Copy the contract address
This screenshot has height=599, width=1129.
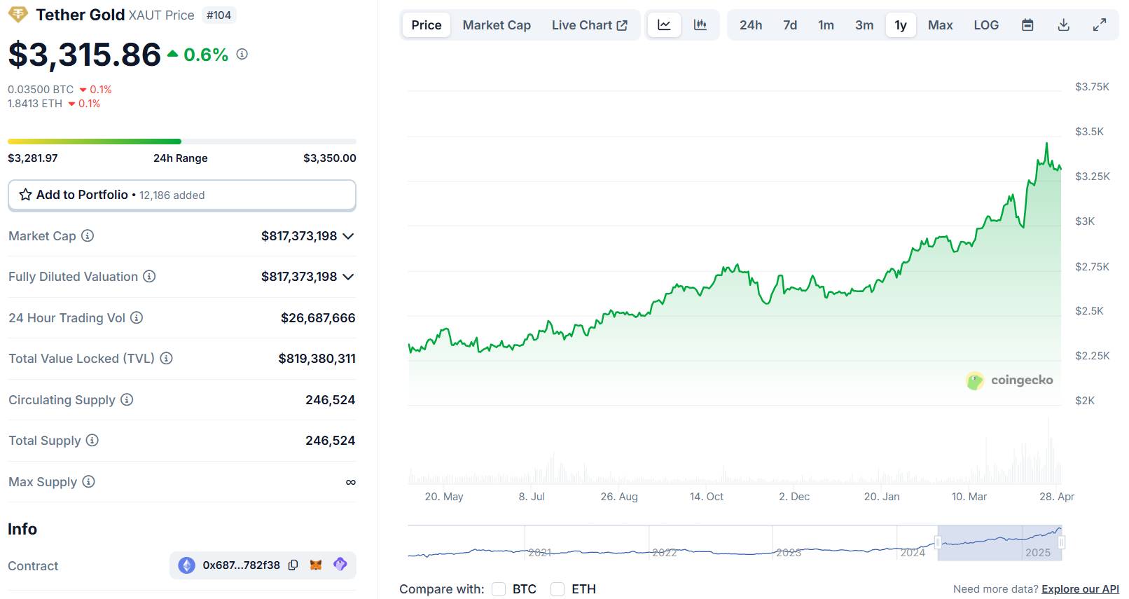click(293, 565)
